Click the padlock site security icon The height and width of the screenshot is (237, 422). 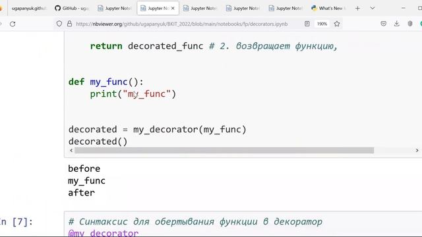[x=69, y=24]
